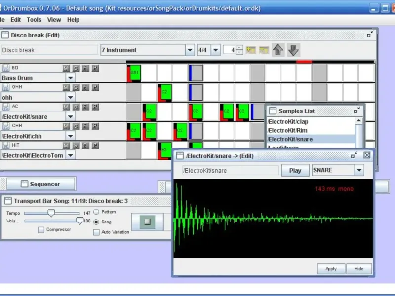Click the red timeline position marker
Image resolution: width=395 pixels, height=296 pixels.
point(304,62)
